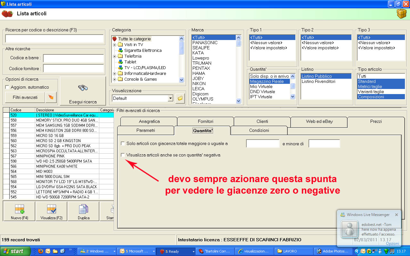410x256 pixels.
Task: Switch to the 5 Ready taskbar group
Action: 176,251
